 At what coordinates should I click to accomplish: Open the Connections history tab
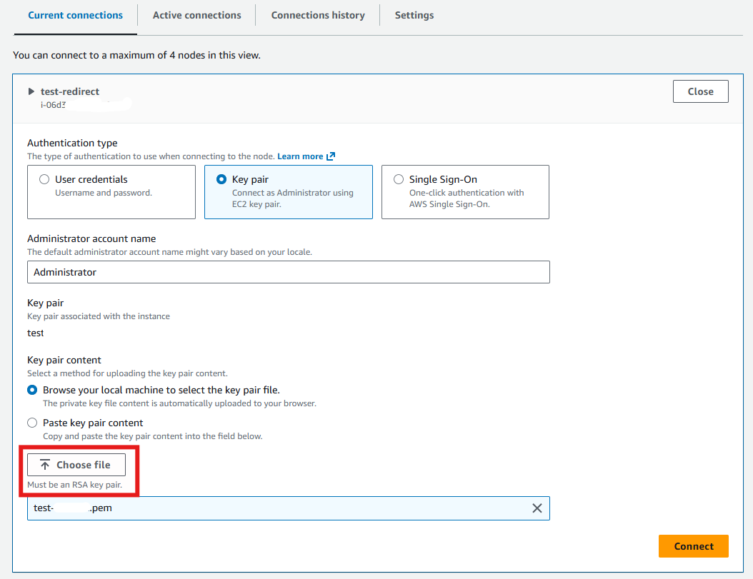[x=317, y=14]
